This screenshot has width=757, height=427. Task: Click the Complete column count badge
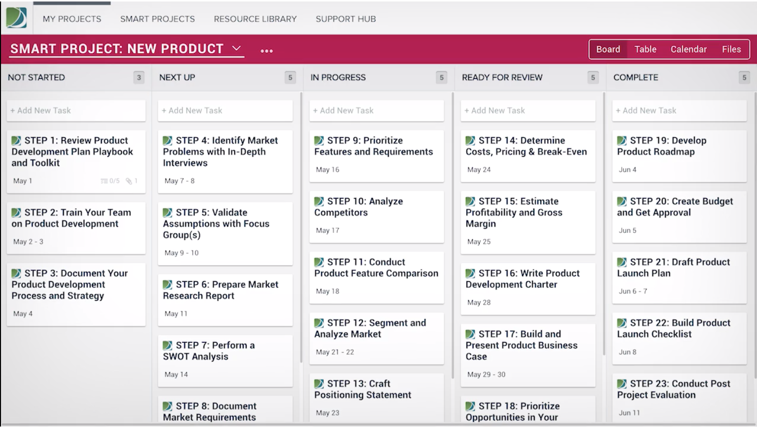pyautogui.click(x=744, y=77)
